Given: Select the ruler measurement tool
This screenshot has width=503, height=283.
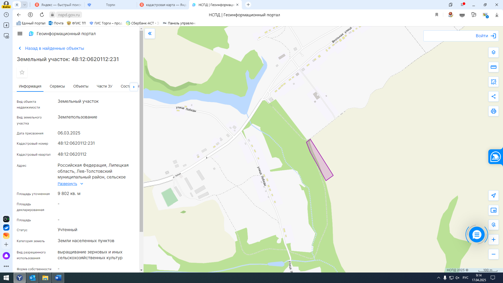Looking at the screenshot, I should (494, 67).
